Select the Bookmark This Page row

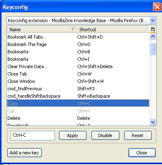click(x=78, y=44)
